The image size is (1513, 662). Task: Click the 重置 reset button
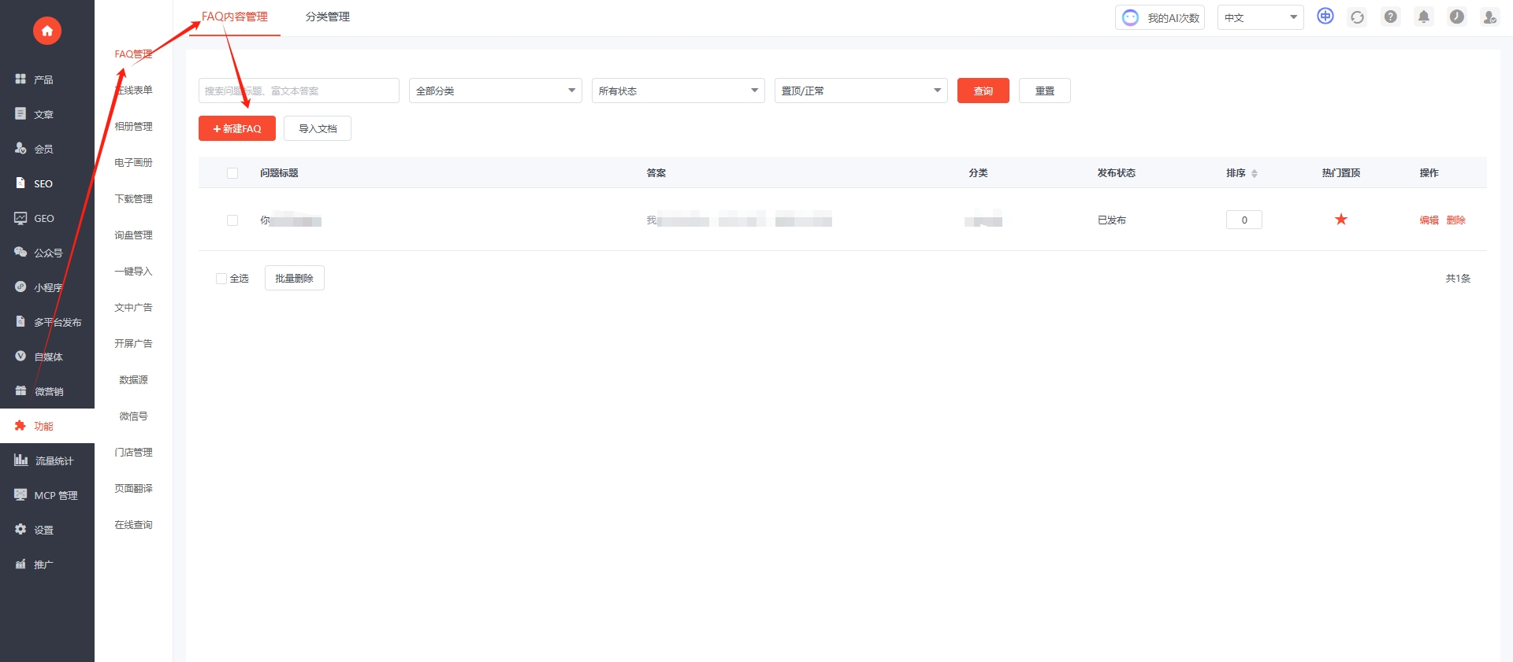pos(1045,91)
